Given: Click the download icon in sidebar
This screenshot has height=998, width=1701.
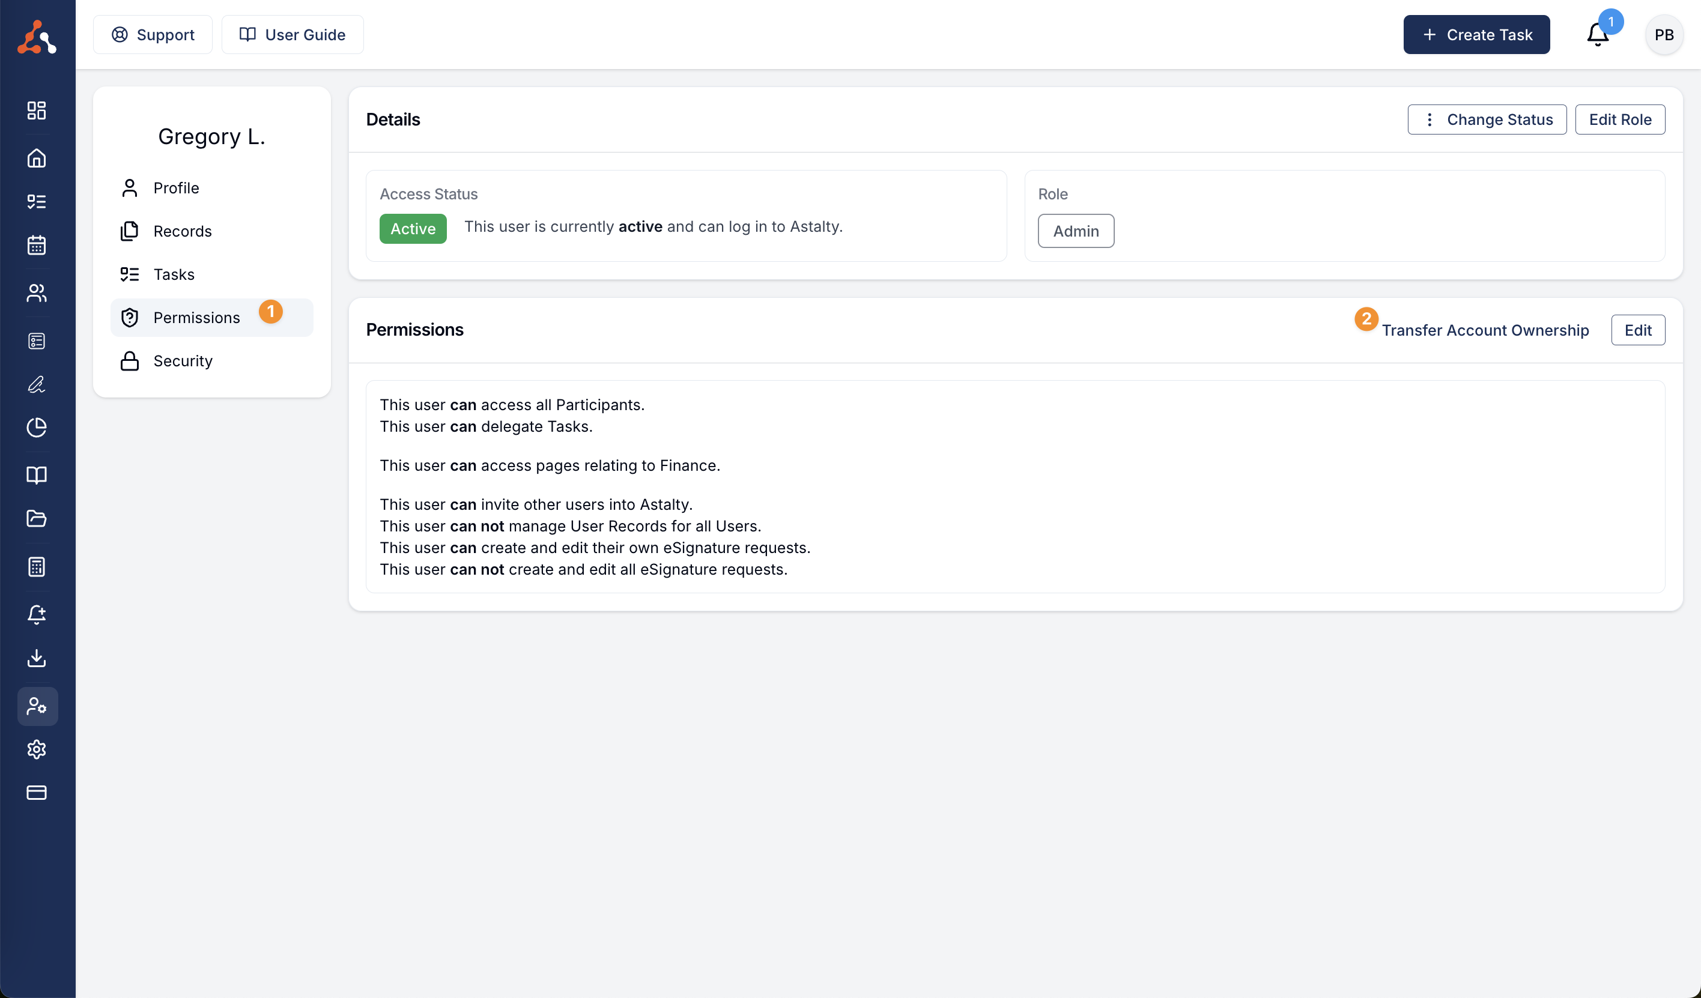Looking at the screenshot, I should coord(37,658).
